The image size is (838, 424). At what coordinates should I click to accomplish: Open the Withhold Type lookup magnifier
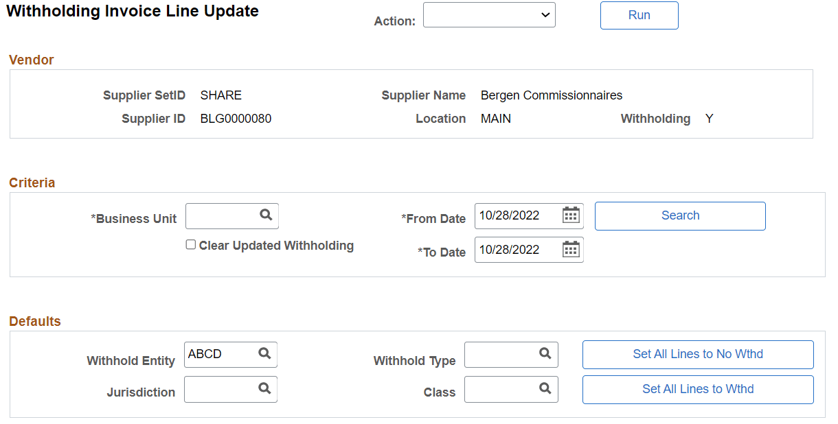(x=547, y=354)
